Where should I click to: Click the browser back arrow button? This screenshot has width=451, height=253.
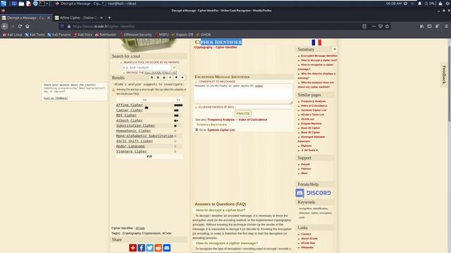pyautogui.click(x=5, y=26)
